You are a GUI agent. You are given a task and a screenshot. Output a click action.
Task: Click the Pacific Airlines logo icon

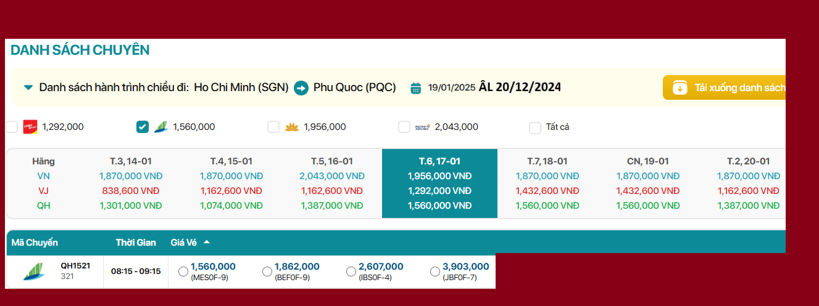[423, 127]
